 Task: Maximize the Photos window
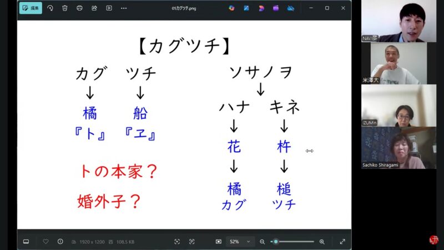327,8
